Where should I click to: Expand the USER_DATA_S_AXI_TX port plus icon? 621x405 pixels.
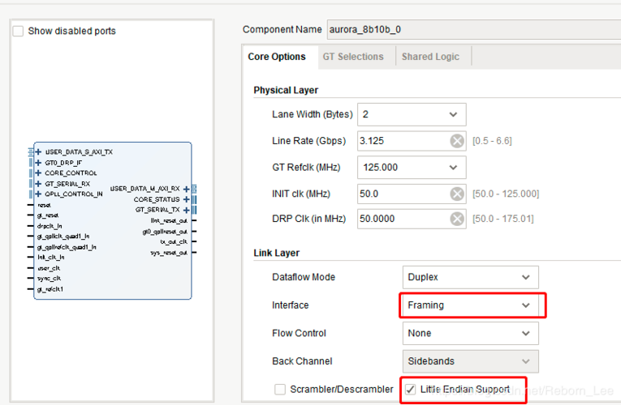tap(38, 151)
